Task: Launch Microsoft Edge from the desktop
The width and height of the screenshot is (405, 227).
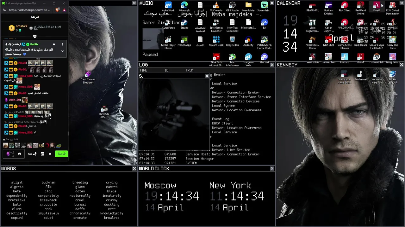Action: [x=184, y=7]
